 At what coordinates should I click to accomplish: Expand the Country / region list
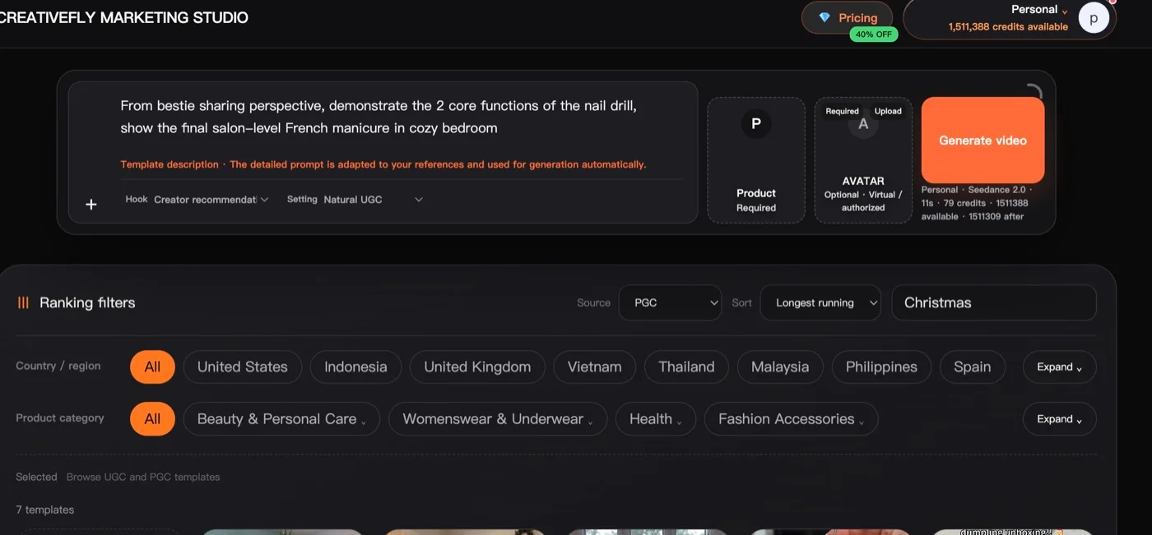point(1060,367)
